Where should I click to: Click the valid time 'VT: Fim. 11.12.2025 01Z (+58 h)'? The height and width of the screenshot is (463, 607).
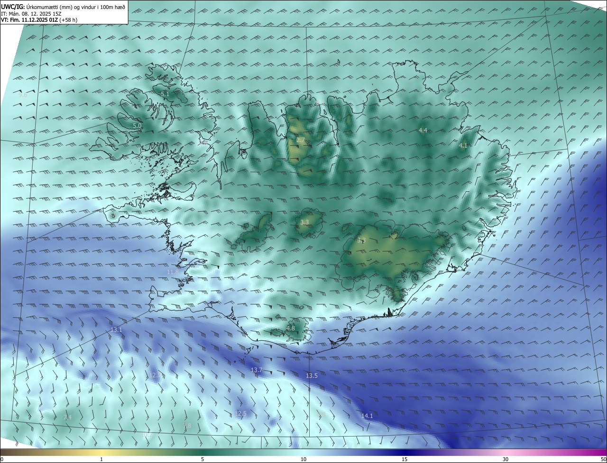pos(39,20)
